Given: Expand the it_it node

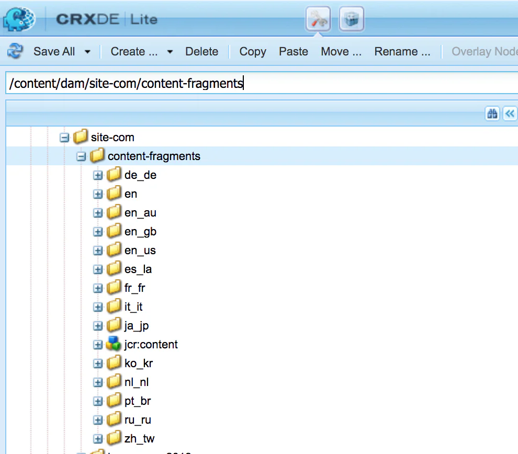Looking at the screenshot, I should (98, 307).
